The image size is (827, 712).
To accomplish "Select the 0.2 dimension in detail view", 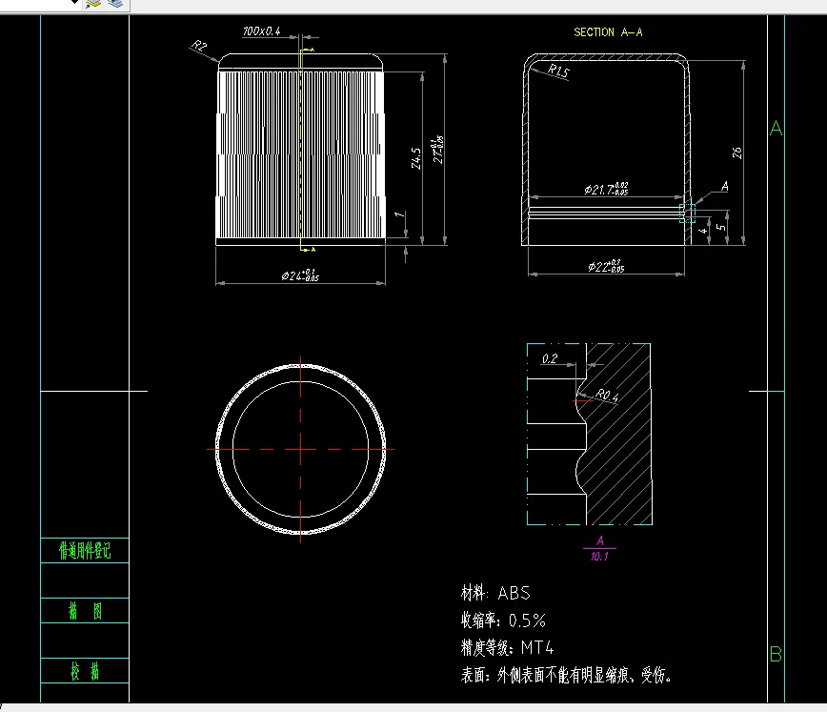I will (x=550, y=359).
